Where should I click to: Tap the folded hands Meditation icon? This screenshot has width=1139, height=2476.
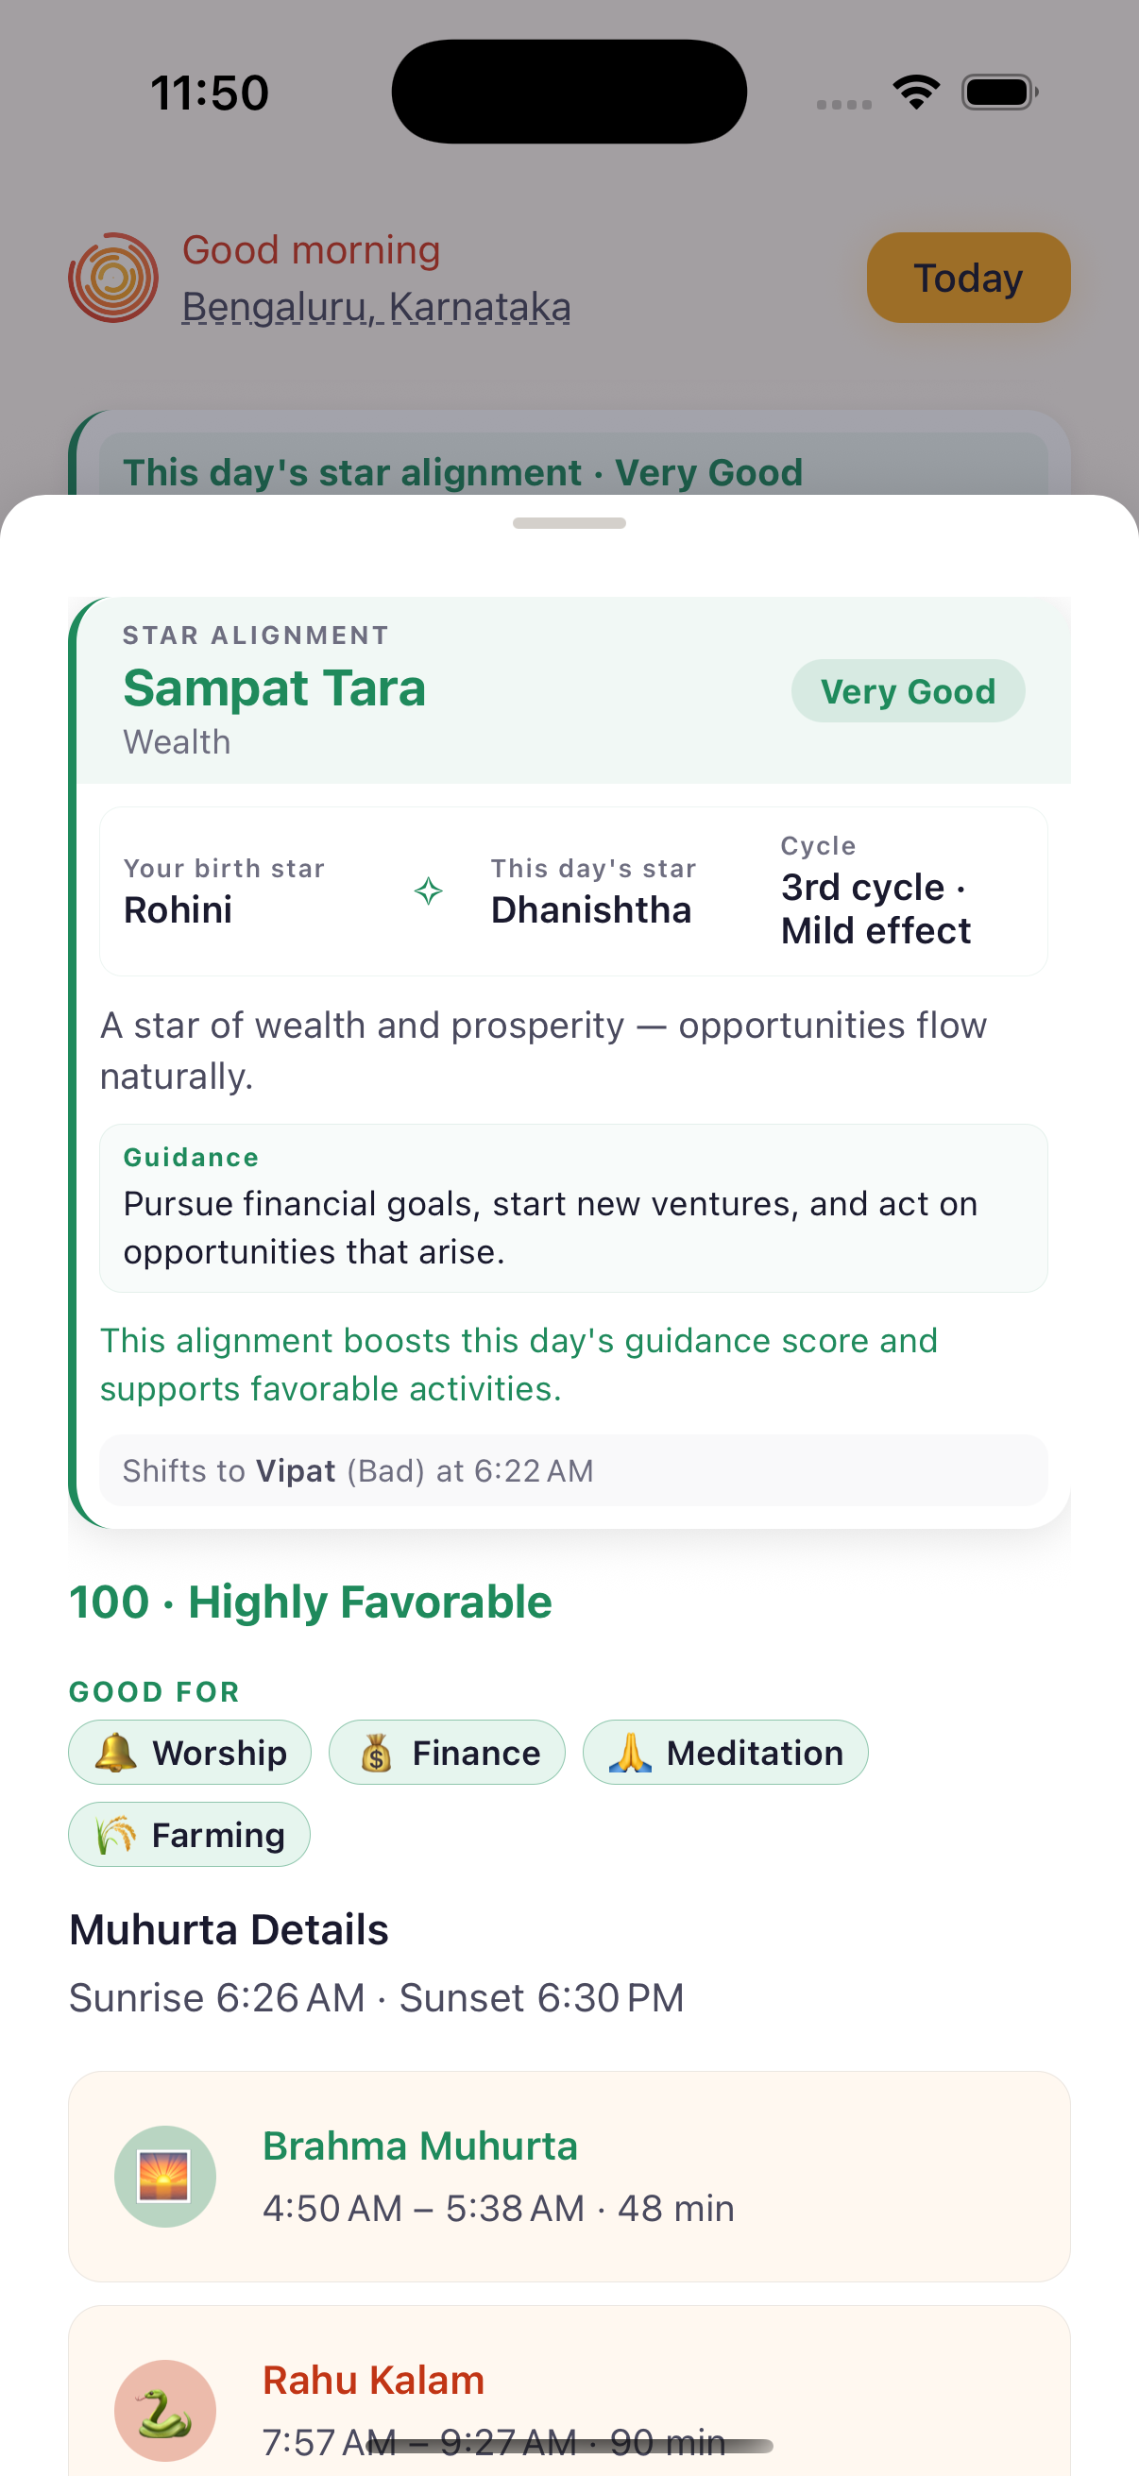632,1752
